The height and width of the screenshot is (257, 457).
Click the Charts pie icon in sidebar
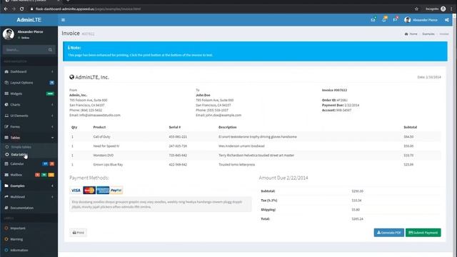point(6,105)
